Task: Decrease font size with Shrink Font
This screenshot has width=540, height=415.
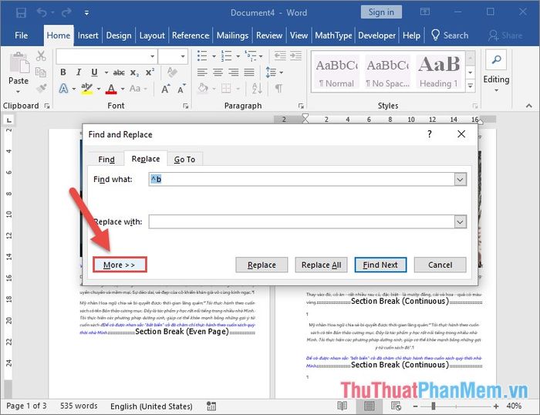Action: (181, 89)
